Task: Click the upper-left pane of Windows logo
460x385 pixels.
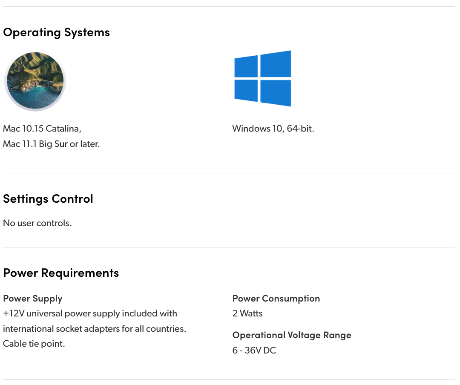Action: point(246,66)
